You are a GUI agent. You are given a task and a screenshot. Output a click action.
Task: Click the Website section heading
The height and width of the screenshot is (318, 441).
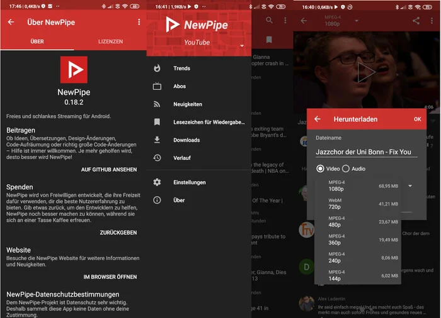pos(18,250)
